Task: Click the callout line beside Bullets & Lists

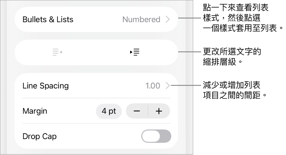Action: click(190, 18)
